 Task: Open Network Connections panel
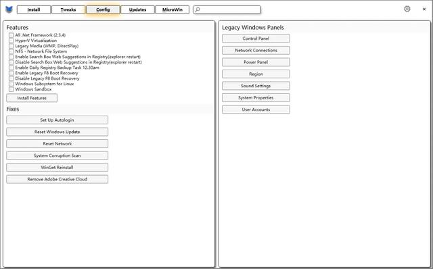[x=256, y=50]
